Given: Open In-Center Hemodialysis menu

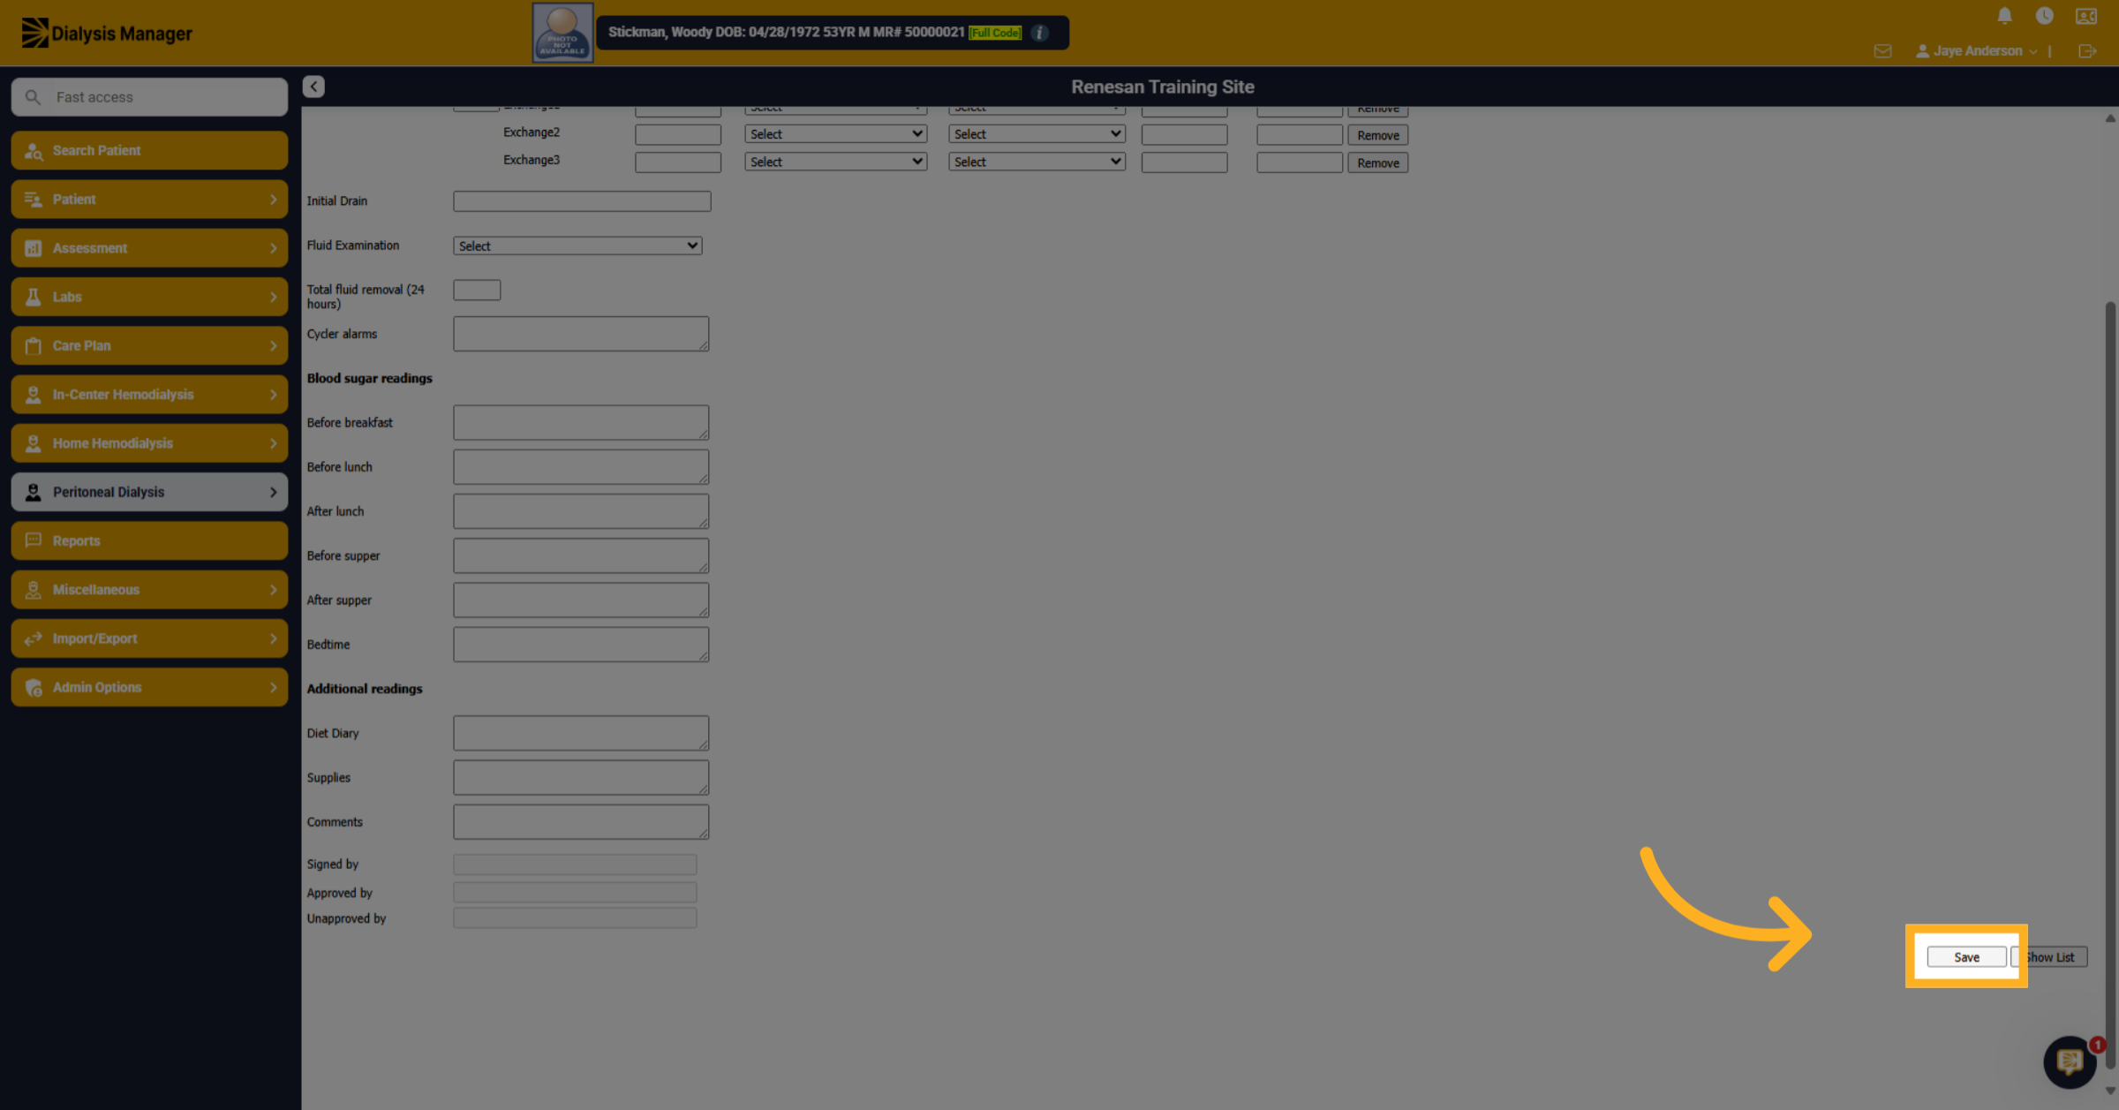Looking at the screenshot, I should point(149,395).
